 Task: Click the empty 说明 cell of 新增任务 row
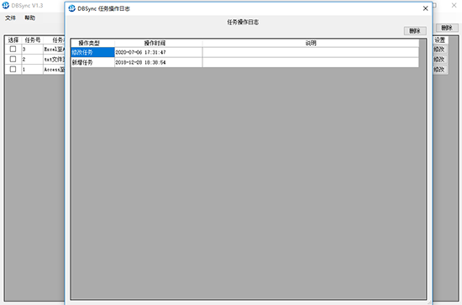pos(311,62)
